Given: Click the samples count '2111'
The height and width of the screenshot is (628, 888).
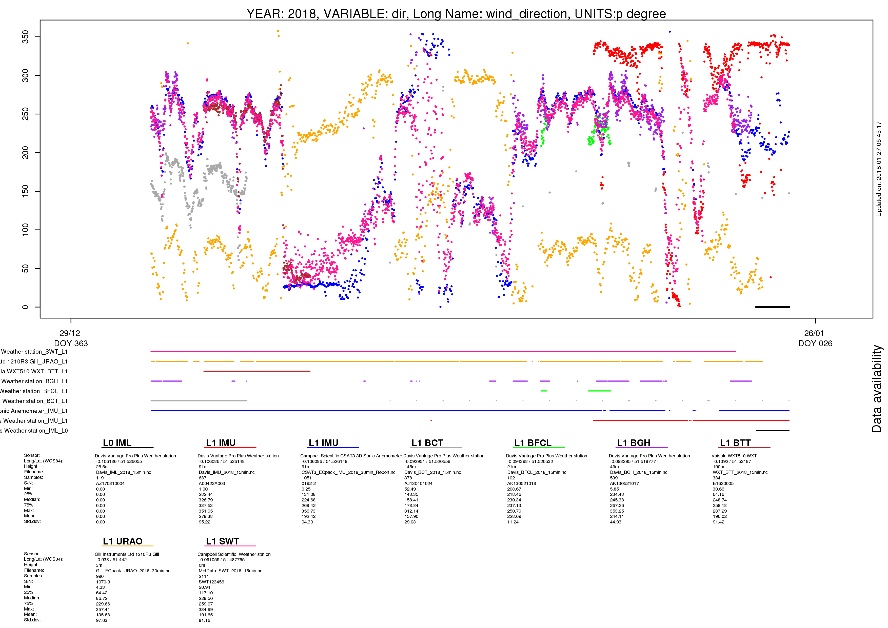Looking at the screenshot, I should (203, 577).
